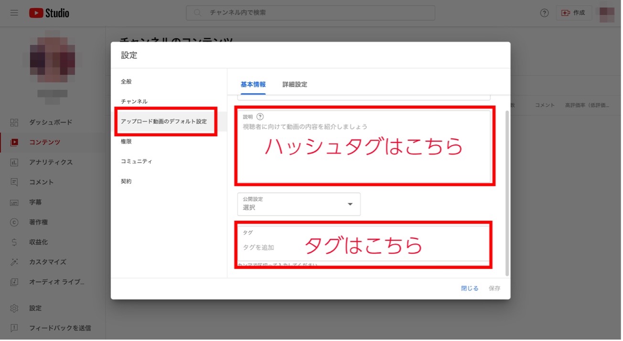This screenshot has width=623, height=341.
Task: Open the hamburger menu icon
Action: point(14,13)
